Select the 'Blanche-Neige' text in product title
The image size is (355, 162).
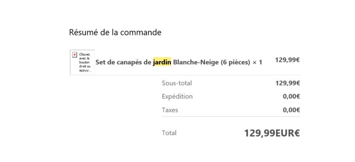pos(196,62)
